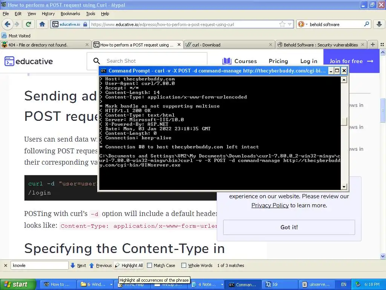Click the find bar text field

pyautogui.click(x=39, y=265)
